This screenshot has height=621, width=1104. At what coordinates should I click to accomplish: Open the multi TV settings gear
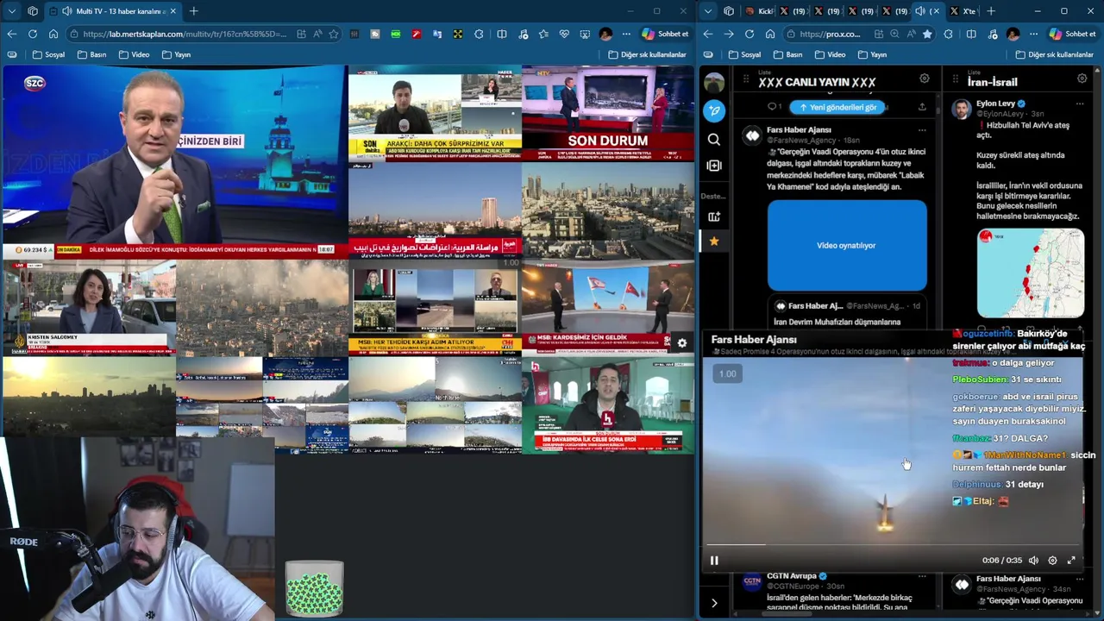681,343
